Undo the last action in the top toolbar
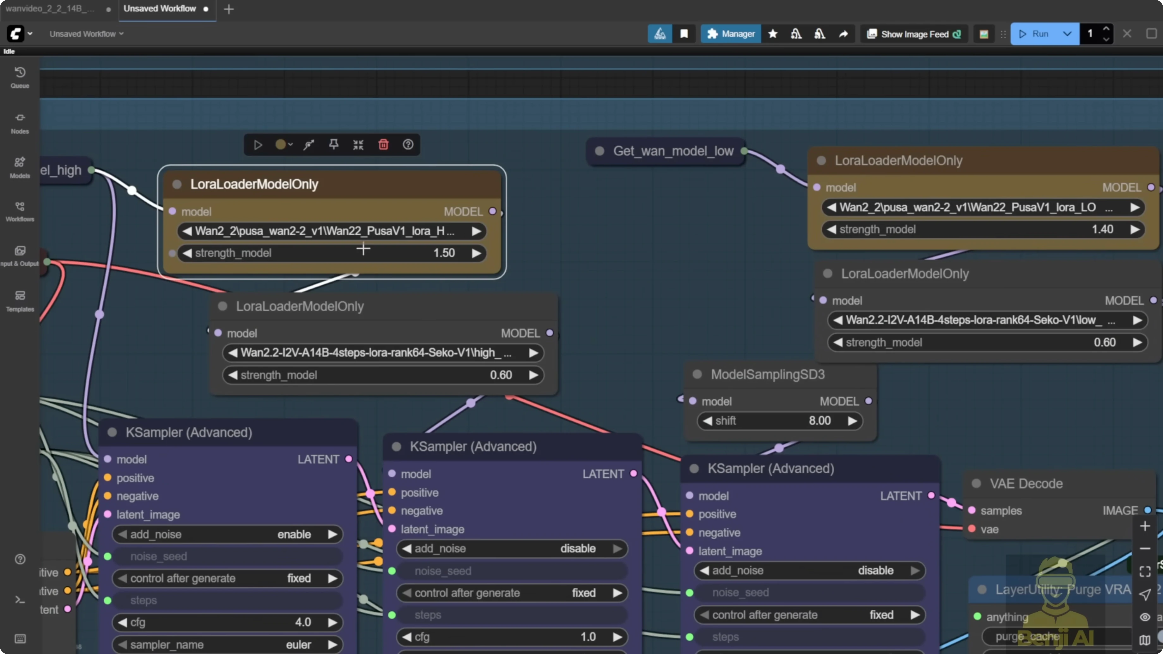The width and height of the screenshot is (1163, 654). pyautogui.click(x=796, y=34)
